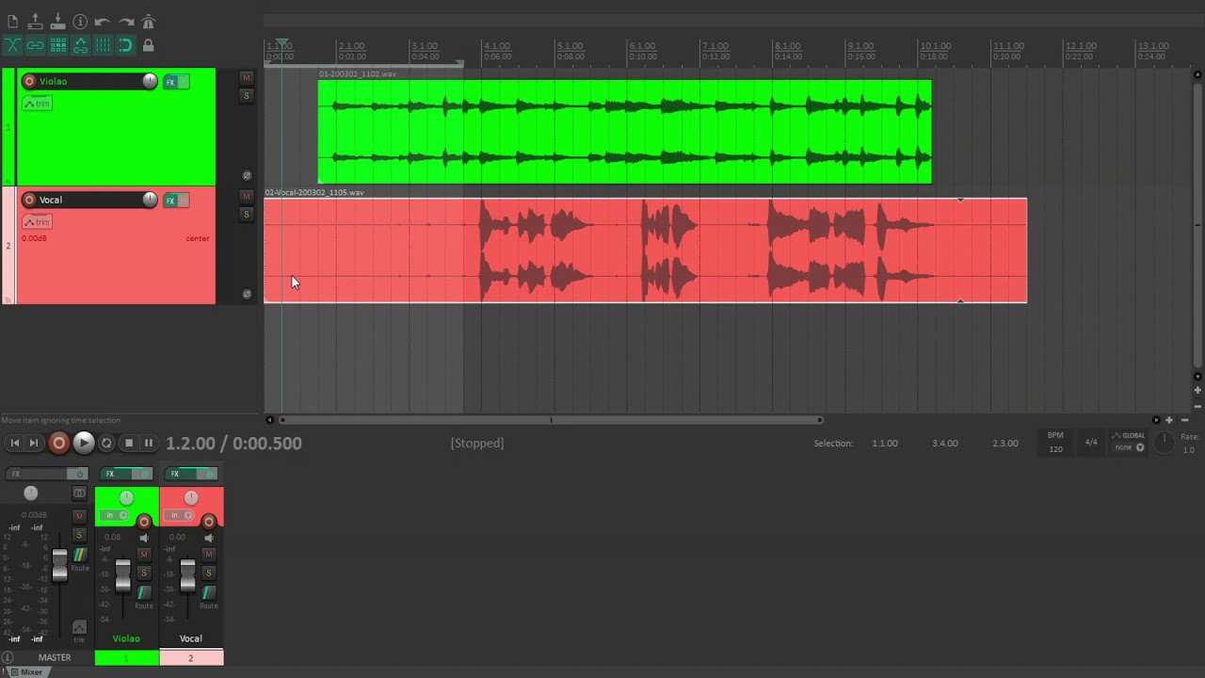Toggle snap magnet icon
Screen dimensions: 1205x678
pos(125,45)
